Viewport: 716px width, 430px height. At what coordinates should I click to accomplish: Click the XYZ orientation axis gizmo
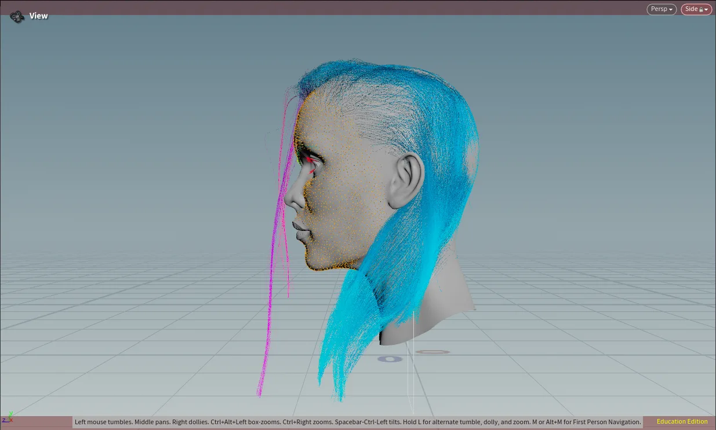[x=7, y=417]
